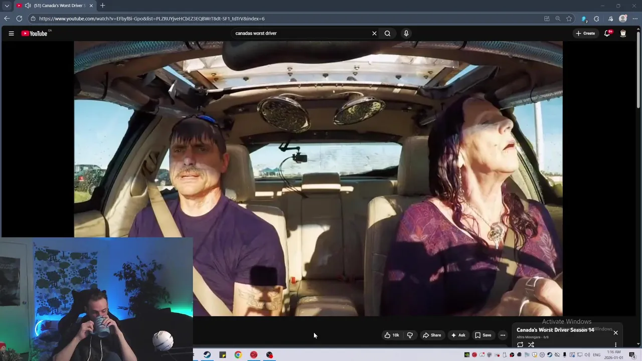642x361 pixels.
Task: Open a new browser tab
Action: point(102,6)
